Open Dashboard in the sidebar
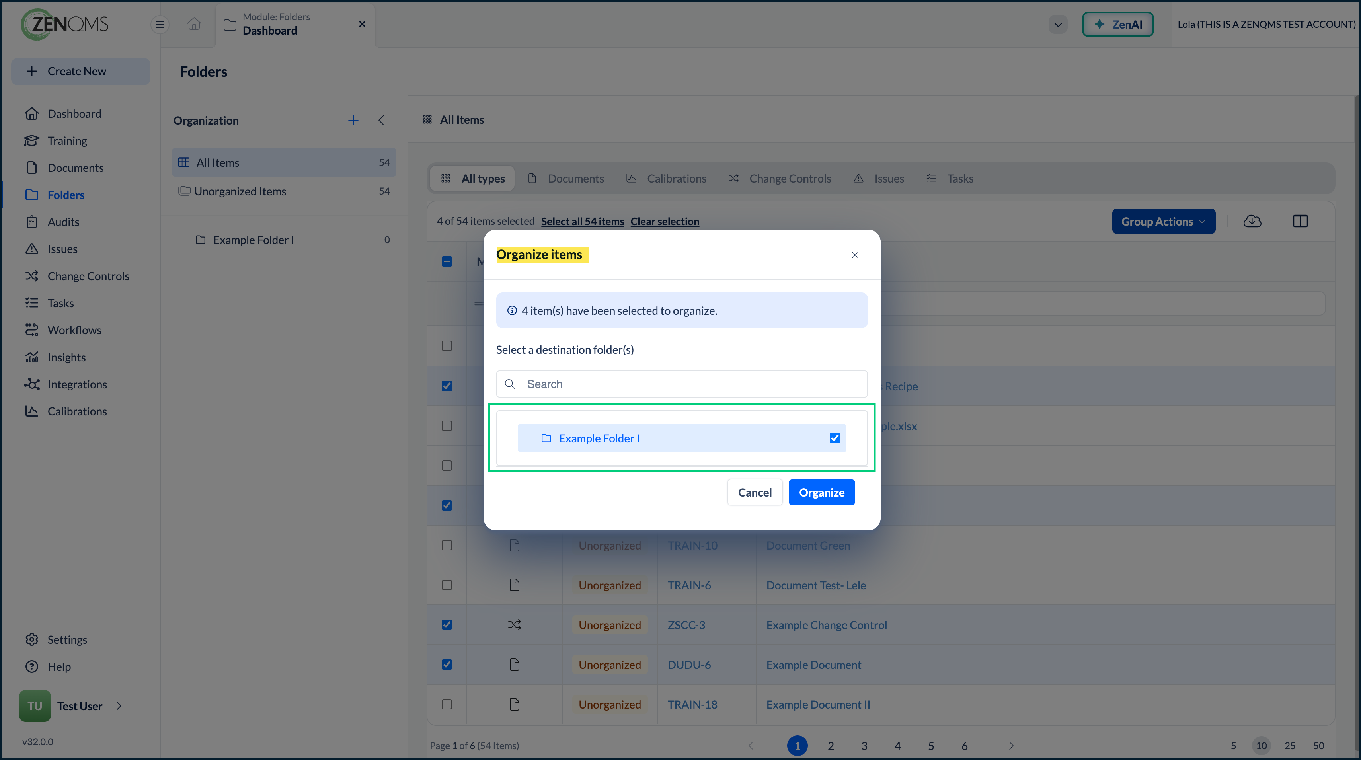 [x=74, y=113]
